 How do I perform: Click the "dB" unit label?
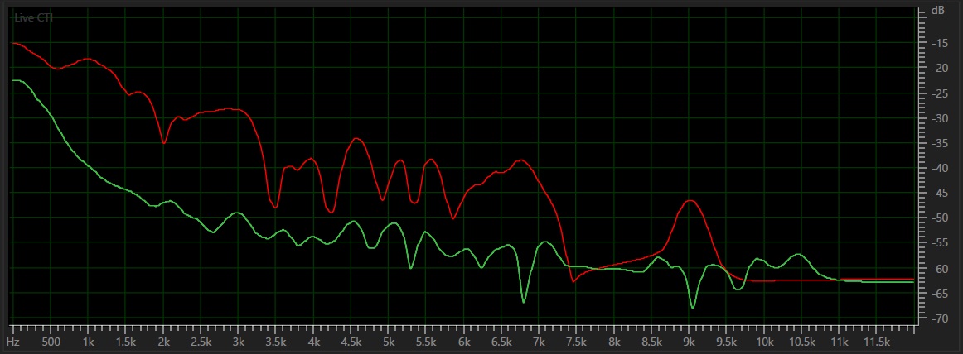tap(938, 11)
